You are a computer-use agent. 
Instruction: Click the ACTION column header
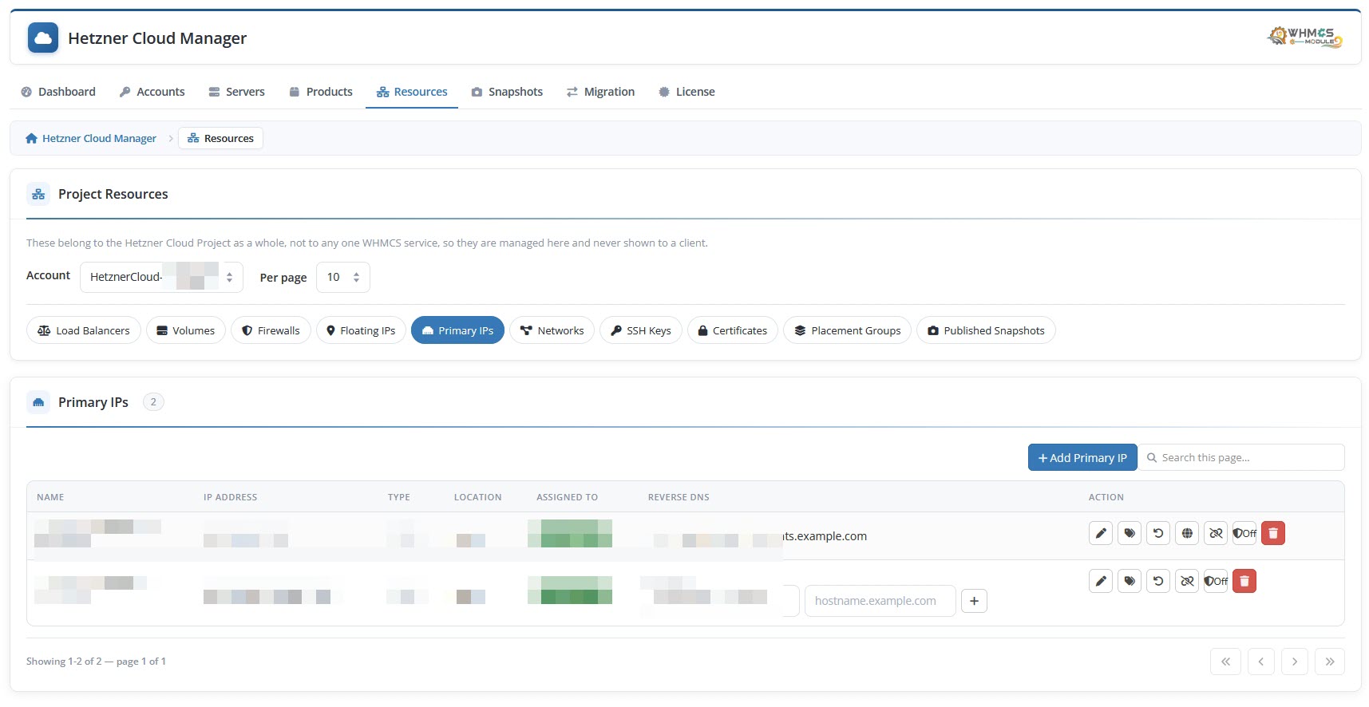1106,497
